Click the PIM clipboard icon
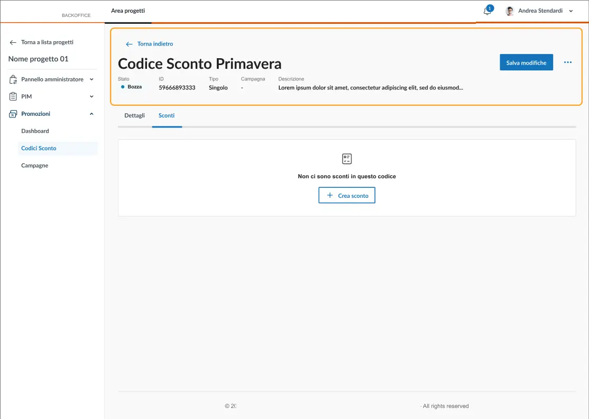The height and width of the screenshot is (419, 589). (13, 97)
